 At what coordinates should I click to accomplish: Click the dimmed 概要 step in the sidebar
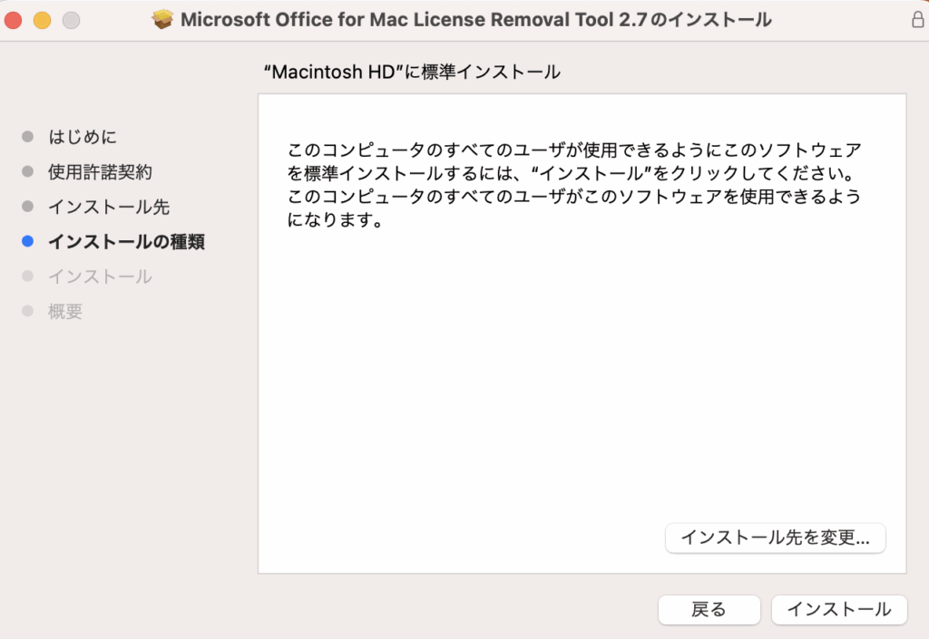tap(65, 312)
